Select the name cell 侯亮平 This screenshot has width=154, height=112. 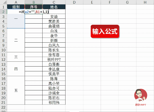[54, 74]
